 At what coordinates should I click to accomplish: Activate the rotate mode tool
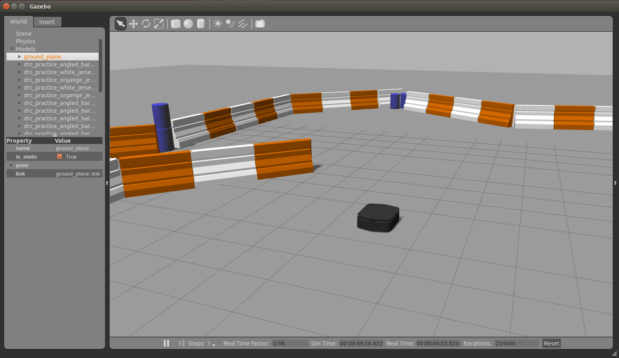146,24
